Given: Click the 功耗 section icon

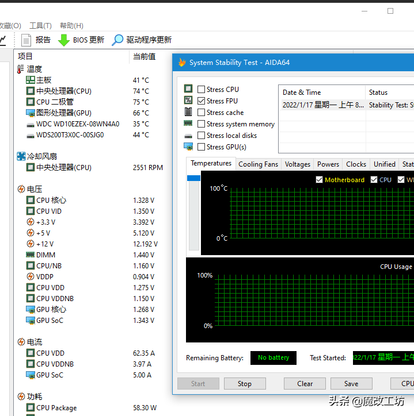Looking at the screenshot, I should pos(21,396).
